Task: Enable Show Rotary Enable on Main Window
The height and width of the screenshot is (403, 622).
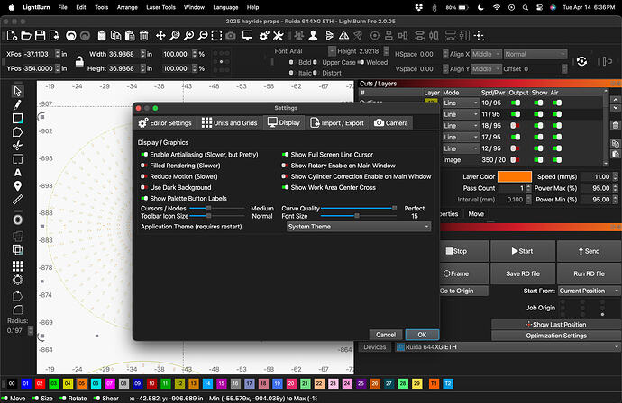Action: [285, 166]
